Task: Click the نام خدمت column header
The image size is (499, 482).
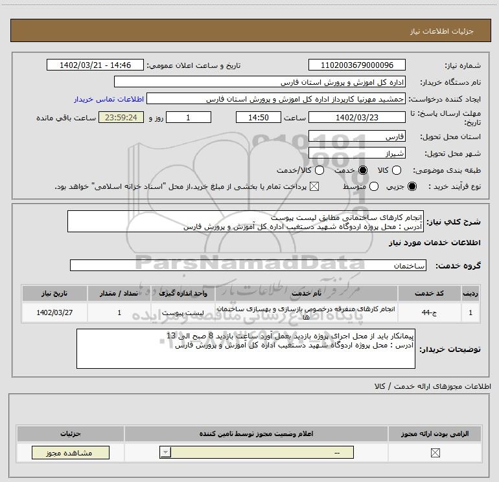Action: 307,293
